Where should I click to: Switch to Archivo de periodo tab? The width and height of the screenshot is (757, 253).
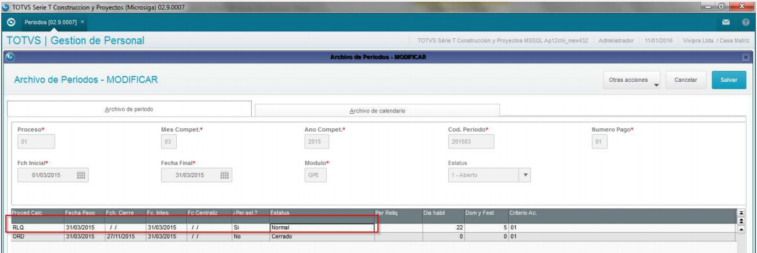click(129, 109)
